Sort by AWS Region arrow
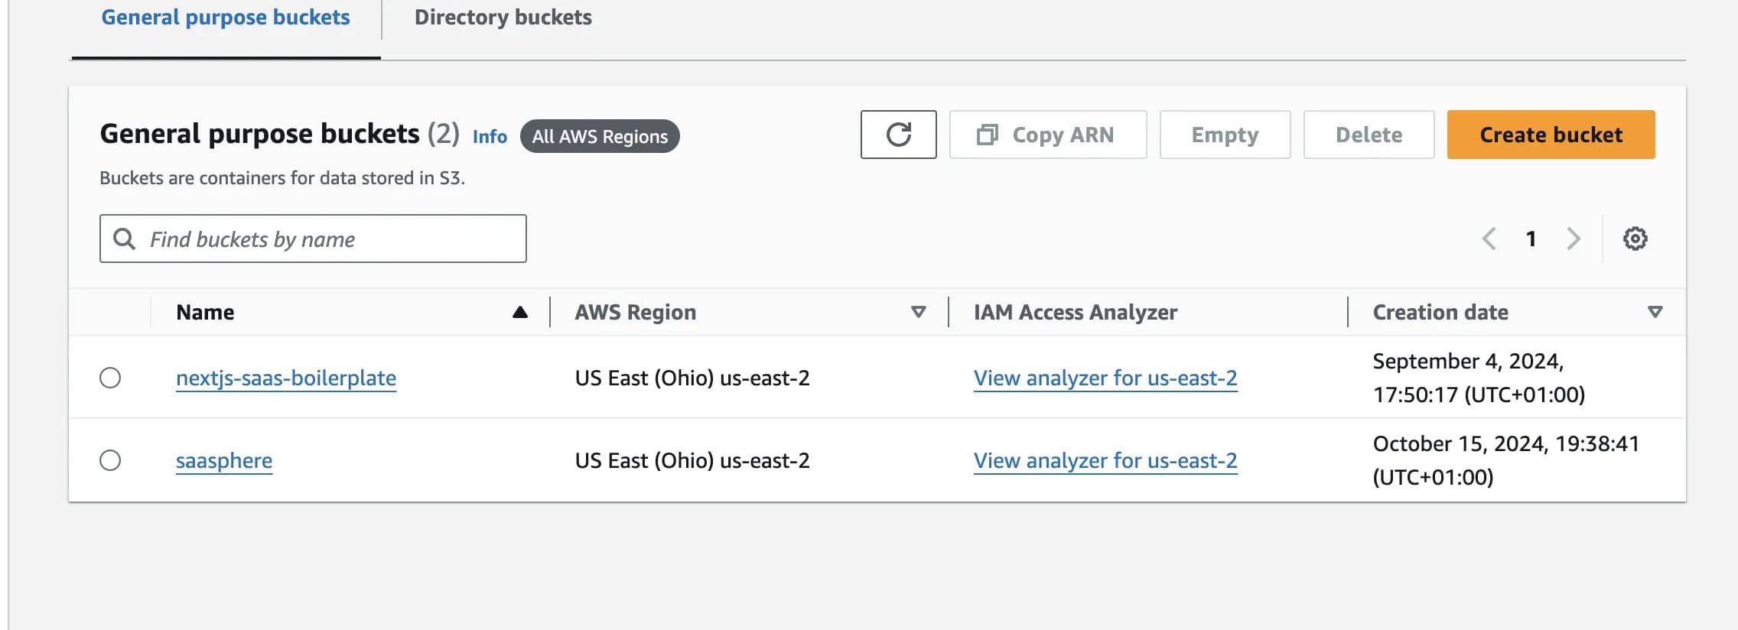Screen dimensions: 1738x630 point(919,312)
